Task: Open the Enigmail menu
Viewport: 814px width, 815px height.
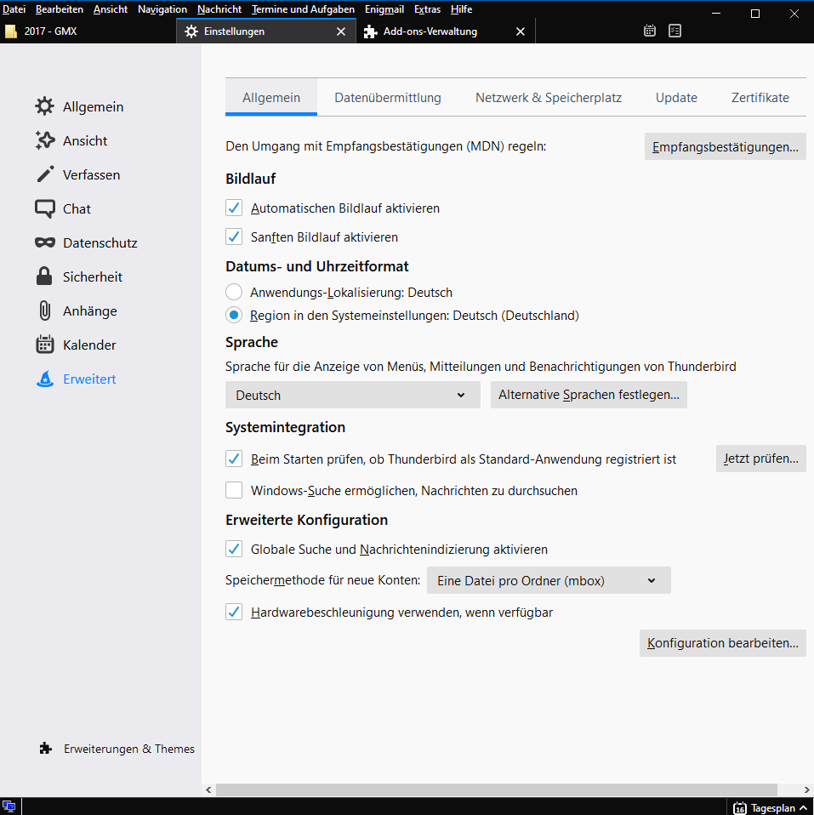Action: point(384,9)
